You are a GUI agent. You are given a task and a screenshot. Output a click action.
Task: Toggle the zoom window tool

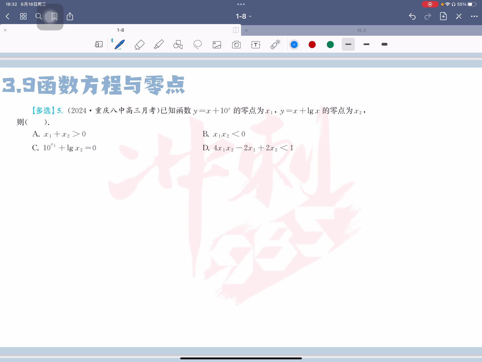(99, 44)
